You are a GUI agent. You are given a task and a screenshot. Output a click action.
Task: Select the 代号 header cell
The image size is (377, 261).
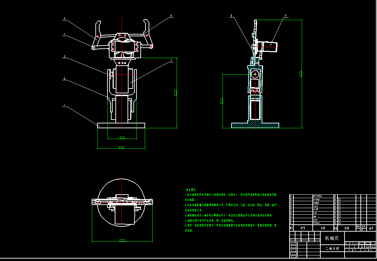point(303,228)
